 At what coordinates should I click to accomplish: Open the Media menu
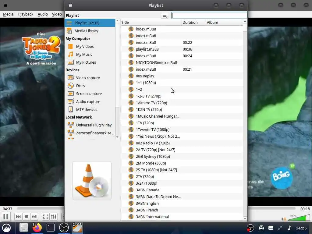8,14
